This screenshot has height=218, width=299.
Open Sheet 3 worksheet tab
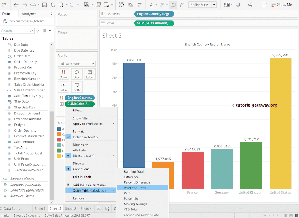70,208
